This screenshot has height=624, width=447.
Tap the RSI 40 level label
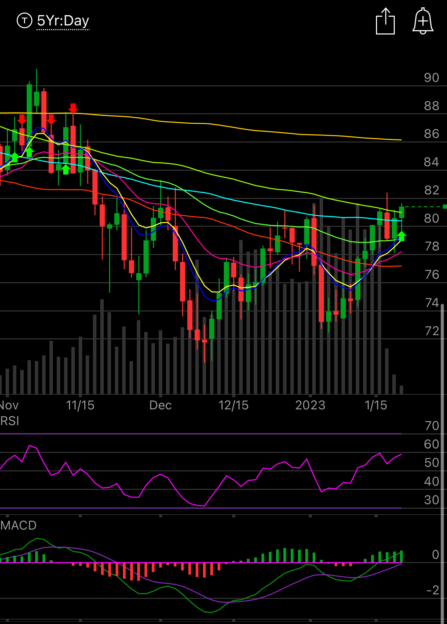[x=432, y=482]
